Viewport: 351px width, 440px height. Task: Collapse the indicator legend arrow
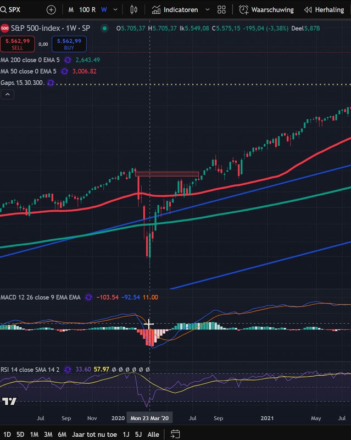[x=8, y=95]
